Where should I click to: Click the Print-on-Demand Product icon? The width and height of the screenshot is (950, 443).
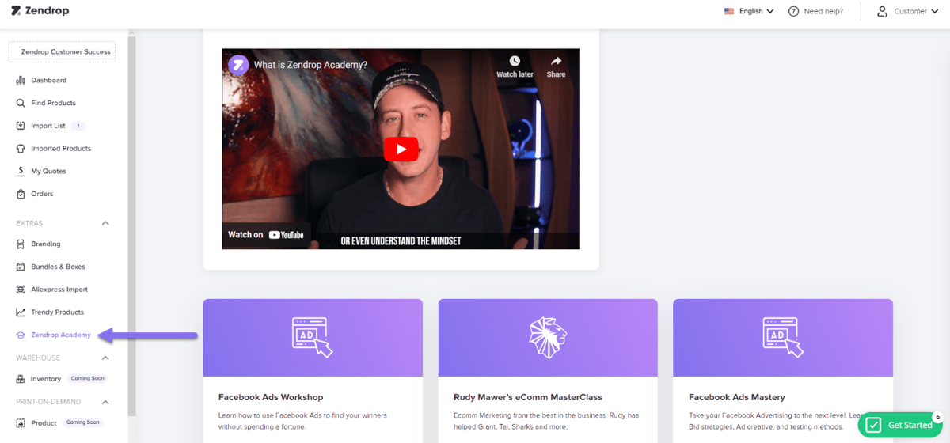(21, 423)
